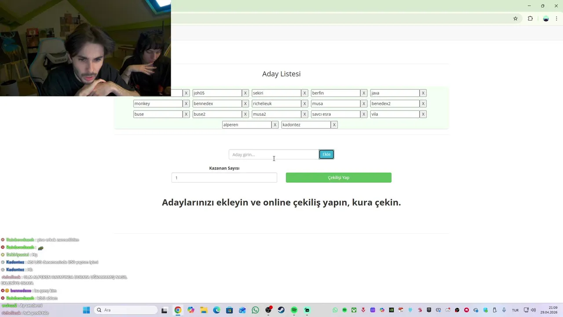
Task: Click the Xbox tray icon
Action: [354, 310]
